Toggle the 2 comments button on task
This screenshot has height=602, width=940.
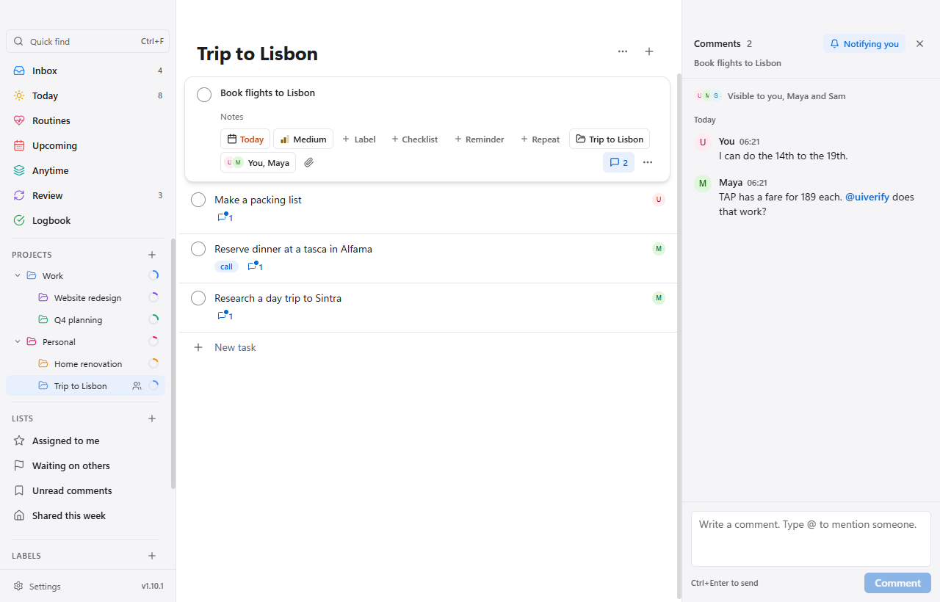point(618,162)
